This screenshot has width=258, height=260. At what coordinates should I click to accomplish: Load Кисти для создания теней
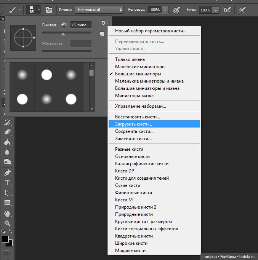click(154, 178)
